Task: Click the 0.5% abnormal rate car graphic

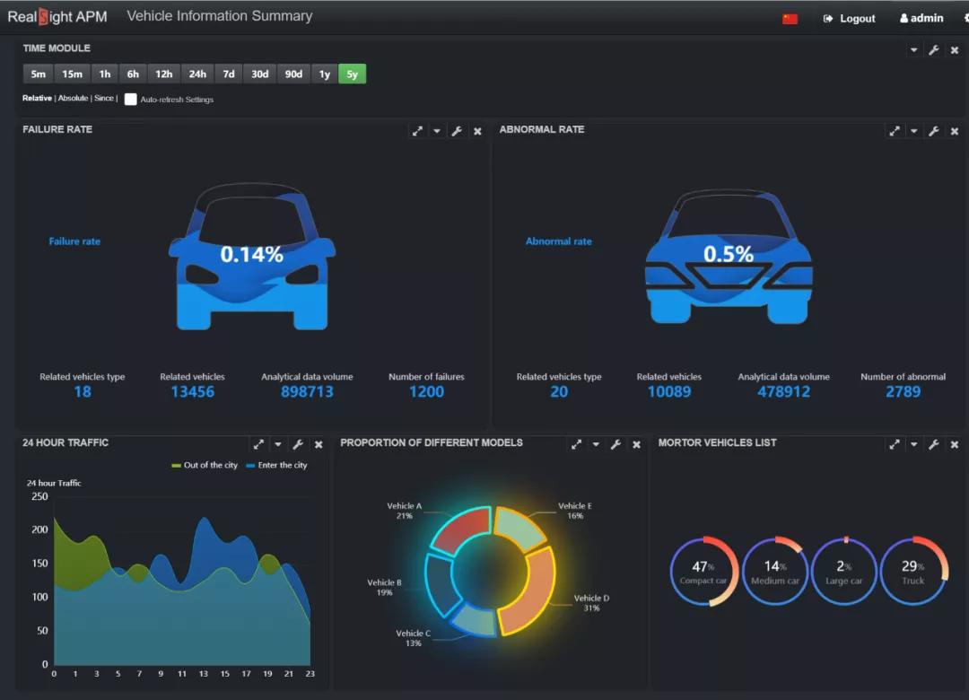Action: (729, 256)
